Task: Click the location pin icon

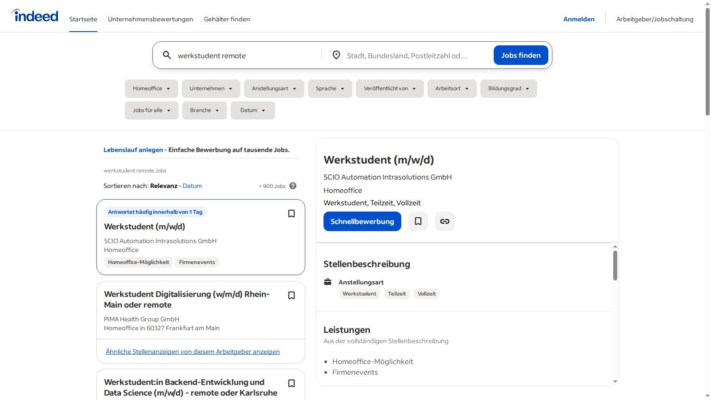Action: 336,55
